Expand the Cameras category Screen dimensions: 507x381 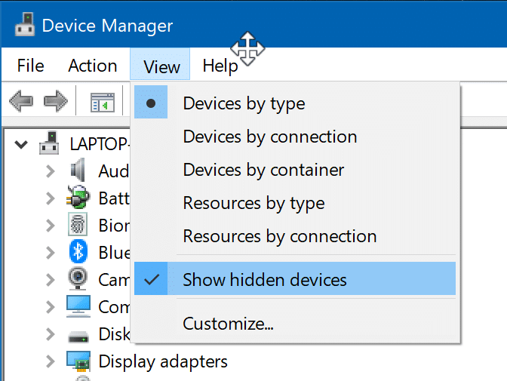51,280
